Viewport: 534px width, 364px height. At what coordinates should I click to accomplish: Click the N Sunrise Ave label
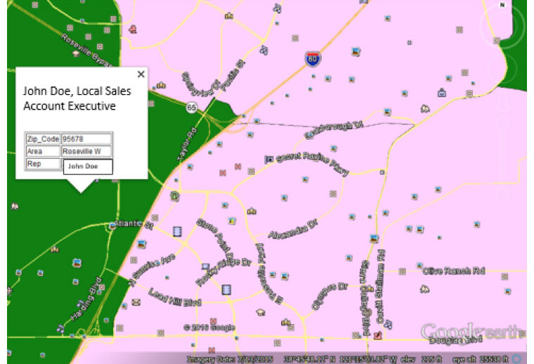[152, 270]
